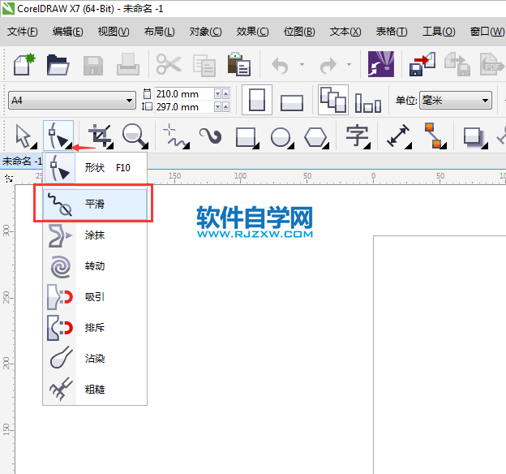Select the Connector tool

434,136
